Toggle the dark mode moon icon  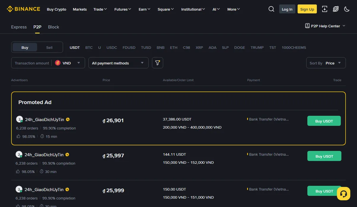tap(347, 9)
